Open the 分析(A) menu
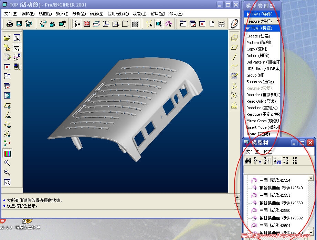This screenshot has width=317, height=240. [79, 14]
